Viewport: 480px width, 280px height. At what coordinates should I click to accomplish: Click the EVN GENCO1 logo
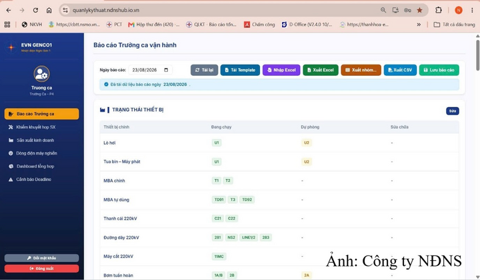pos(11,47)
